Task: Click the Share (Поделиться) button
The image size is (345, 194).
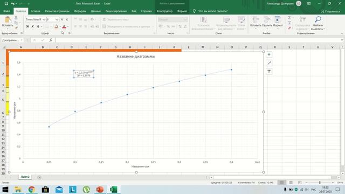Action: pyautogui.click(x=330, y=11)
